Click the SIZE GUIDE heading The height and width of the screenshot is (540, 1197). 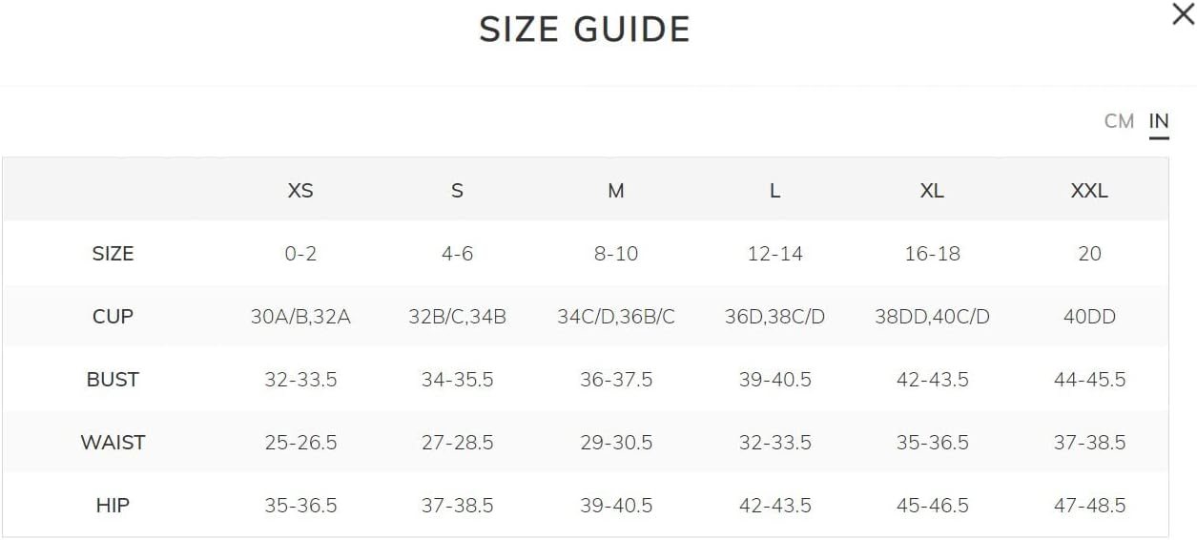click(585, 30)
